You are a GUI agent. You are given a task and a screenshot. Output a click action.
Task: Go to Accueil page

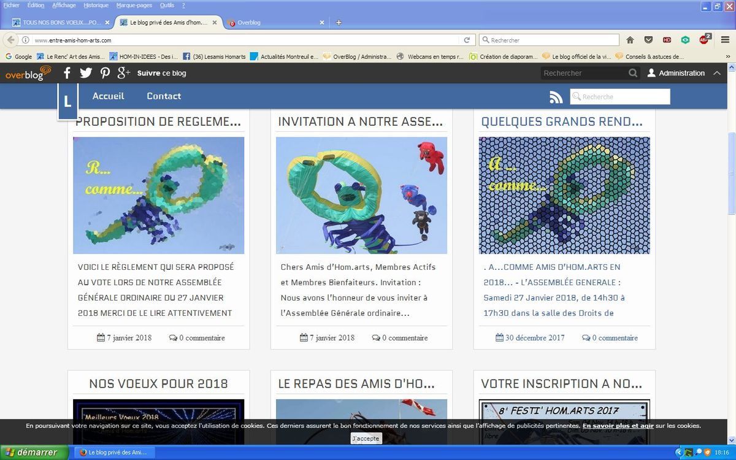point(108,96)
